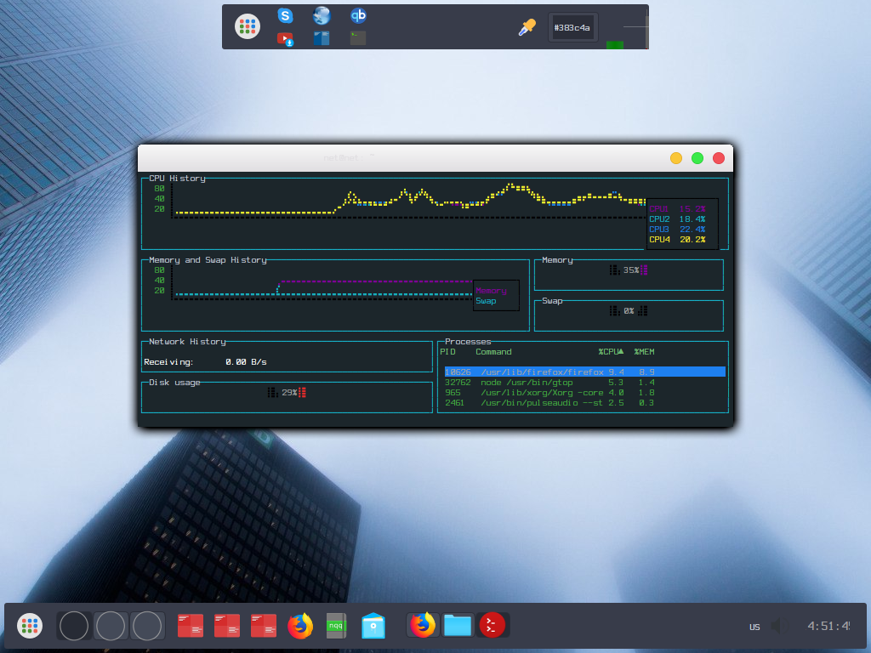Click the Disk usage 29% gauge

287,393
